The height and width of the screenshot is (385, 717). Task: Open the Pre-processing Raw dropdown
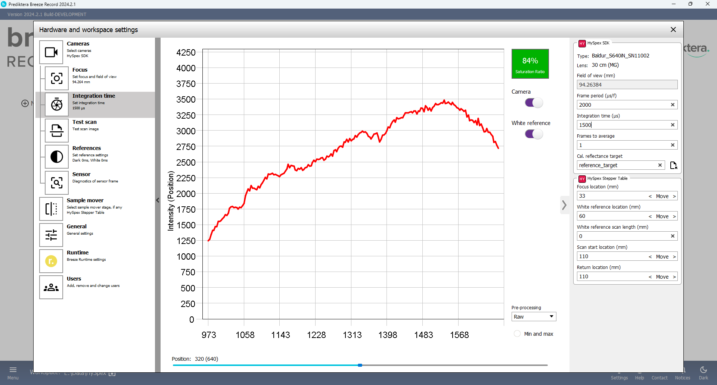[x=533, y=317]
